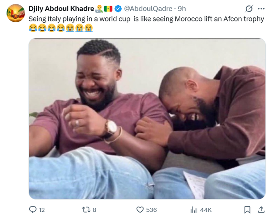Click the views bar chart icon

(x=193, y=210)
